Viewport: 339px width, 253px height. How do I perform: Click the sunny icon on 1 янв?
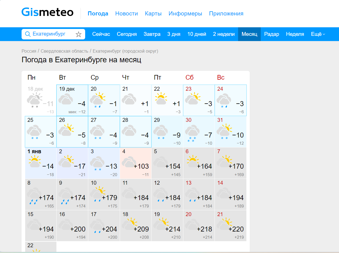point(35,162)
